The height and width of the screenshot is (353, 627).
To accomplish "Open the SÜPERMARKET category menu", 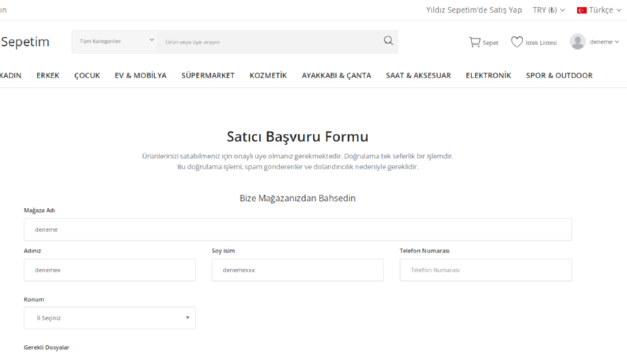I will (x=208, y=75).
